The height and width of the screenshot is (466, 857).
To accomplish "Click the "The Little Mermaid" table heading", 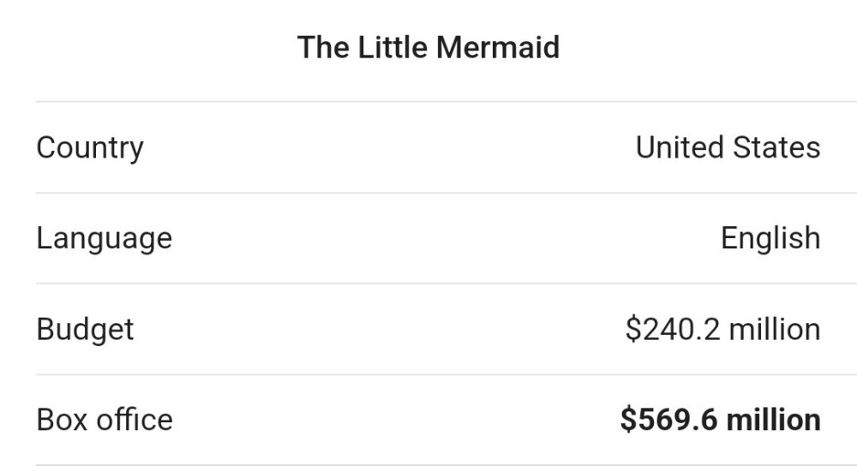I will click(428, 47).
